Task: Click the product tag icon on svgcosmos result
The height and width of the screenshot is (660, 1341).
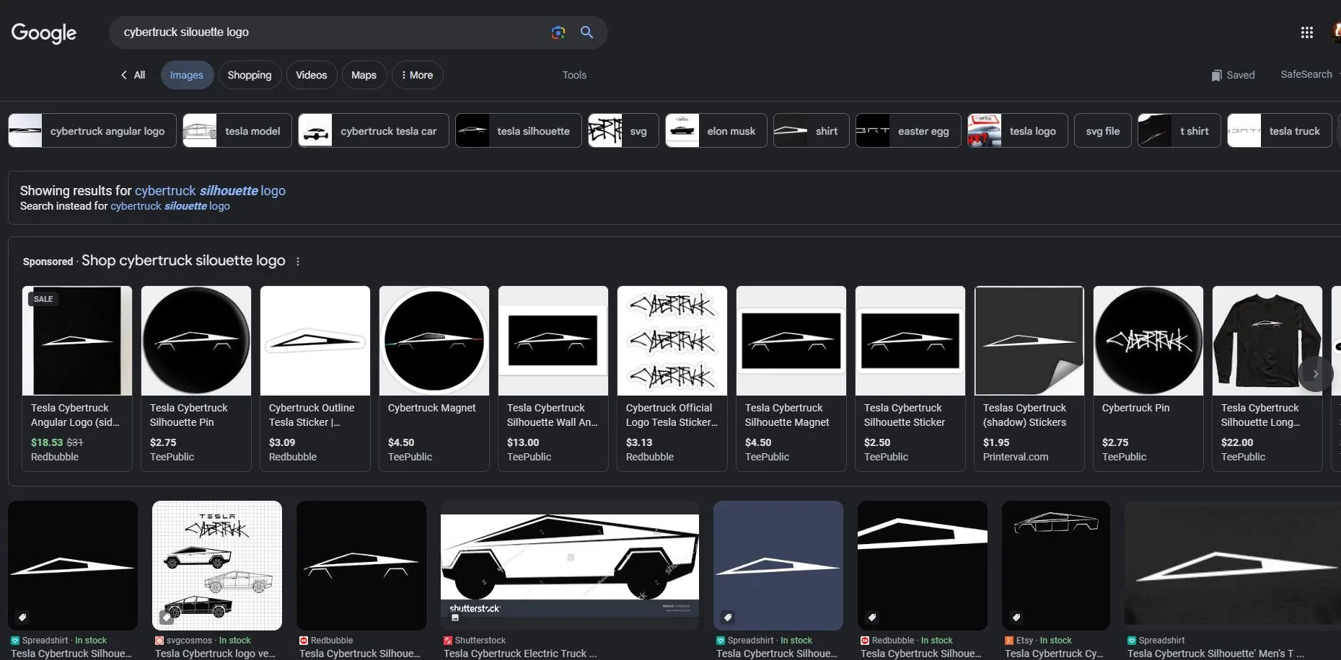Action: (x=167, y=617)
